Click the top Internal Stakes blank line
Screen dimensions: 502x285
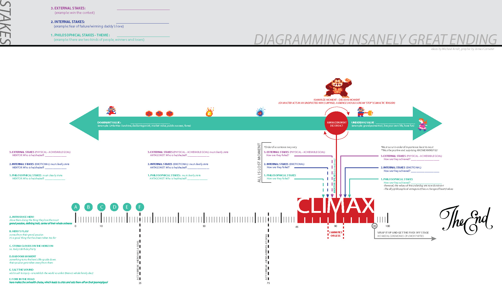(143, 23)
